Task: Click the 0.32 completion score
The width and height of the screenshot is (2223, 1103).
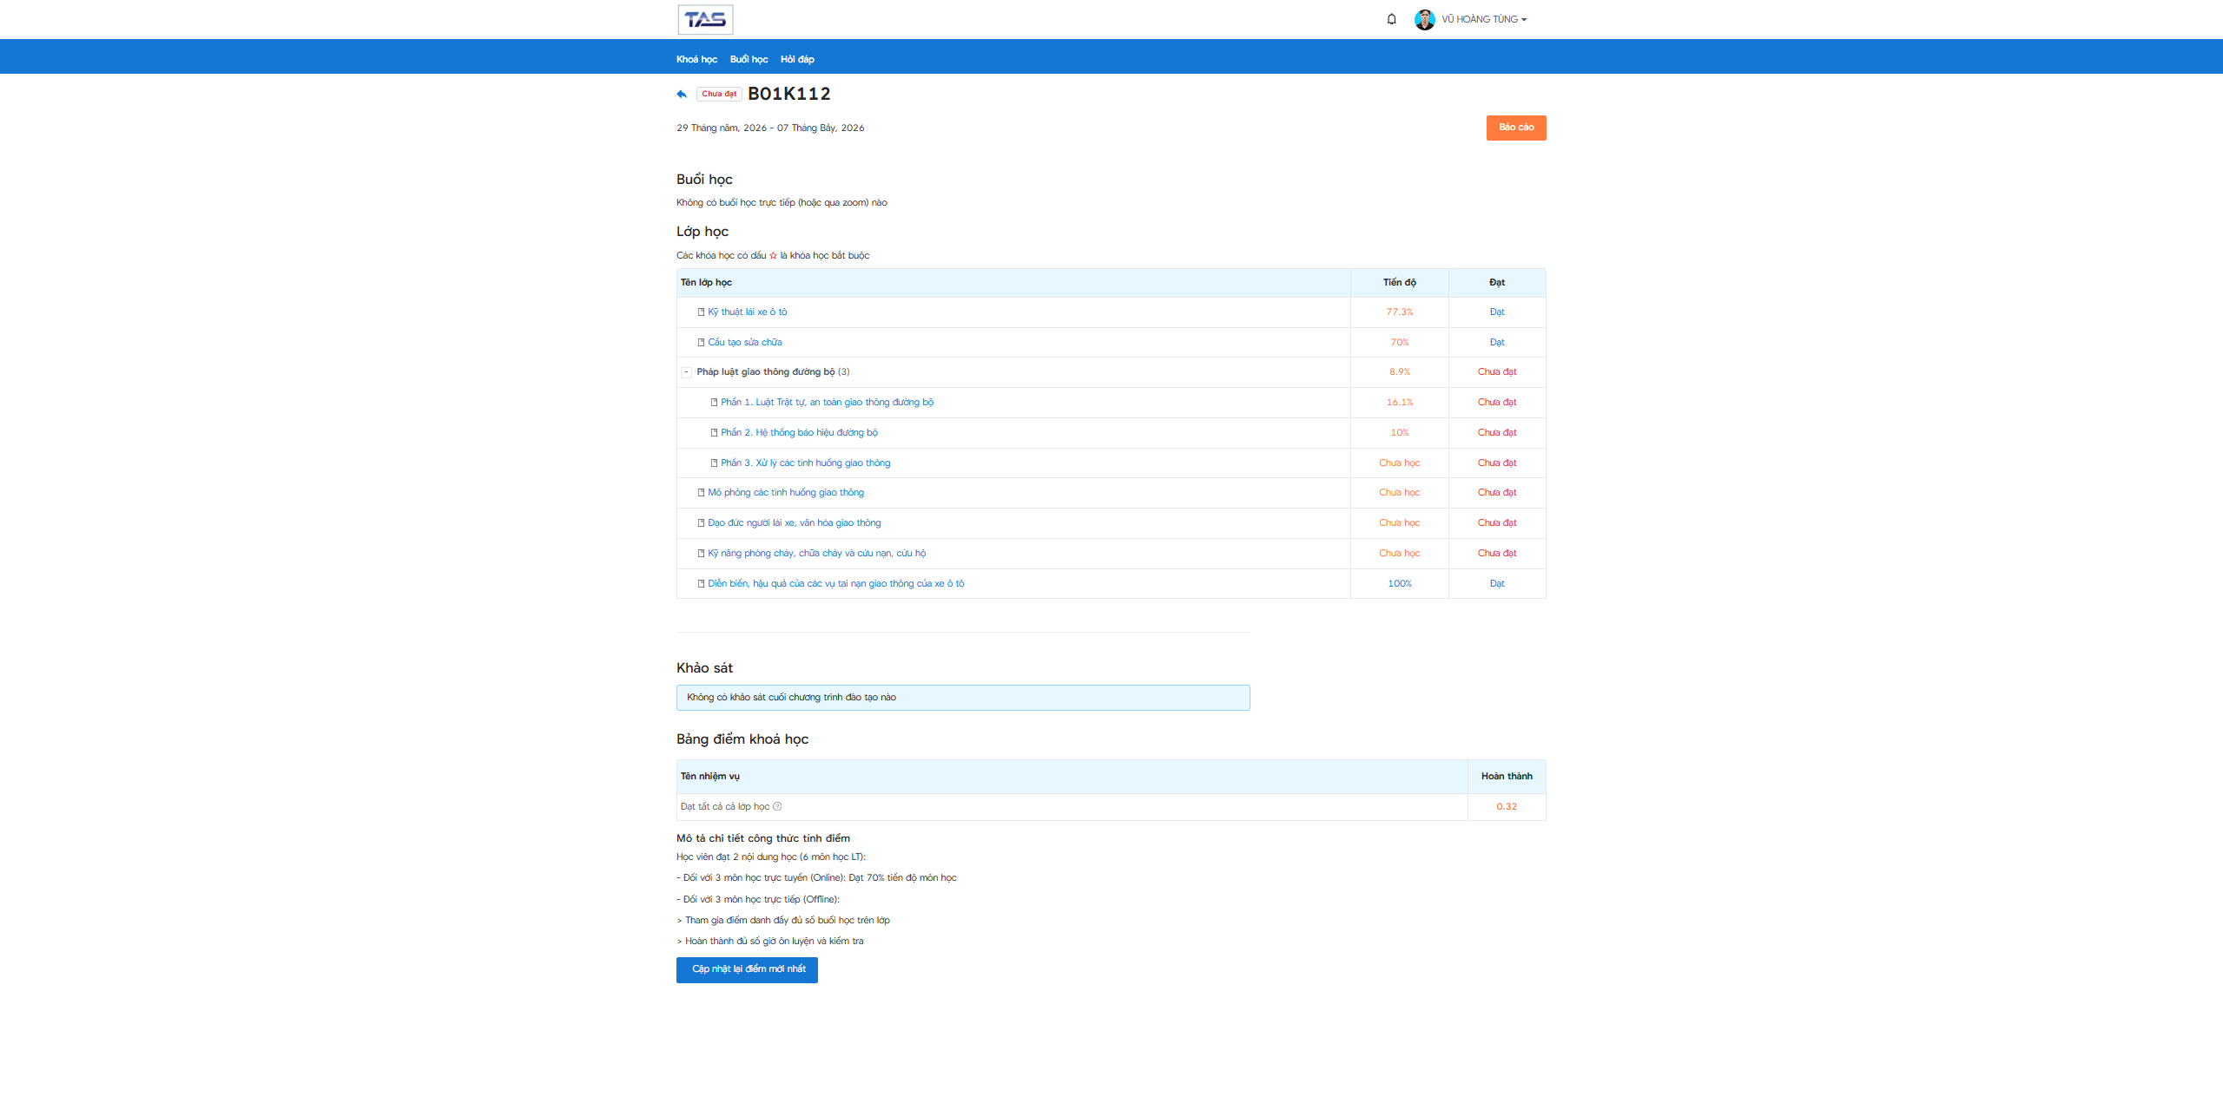Action: tap(1507, 806)
